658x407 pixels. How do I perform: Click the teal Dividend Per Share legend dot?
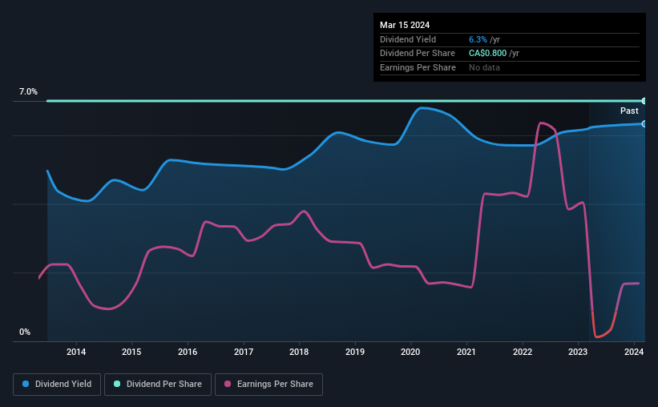(117, 384)
